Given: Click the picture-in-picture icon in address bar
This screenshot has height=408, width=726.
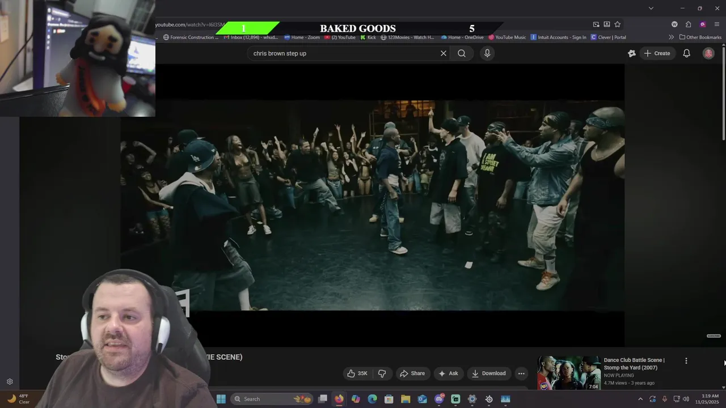Looking at the screenshot, I should point(596,24).
